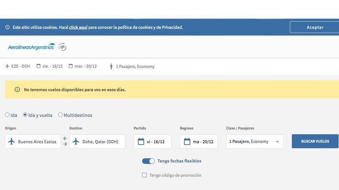The height and width of the screenshot is (190, 339).
Task: Swap origin and destination arrows
Action: 65,141
